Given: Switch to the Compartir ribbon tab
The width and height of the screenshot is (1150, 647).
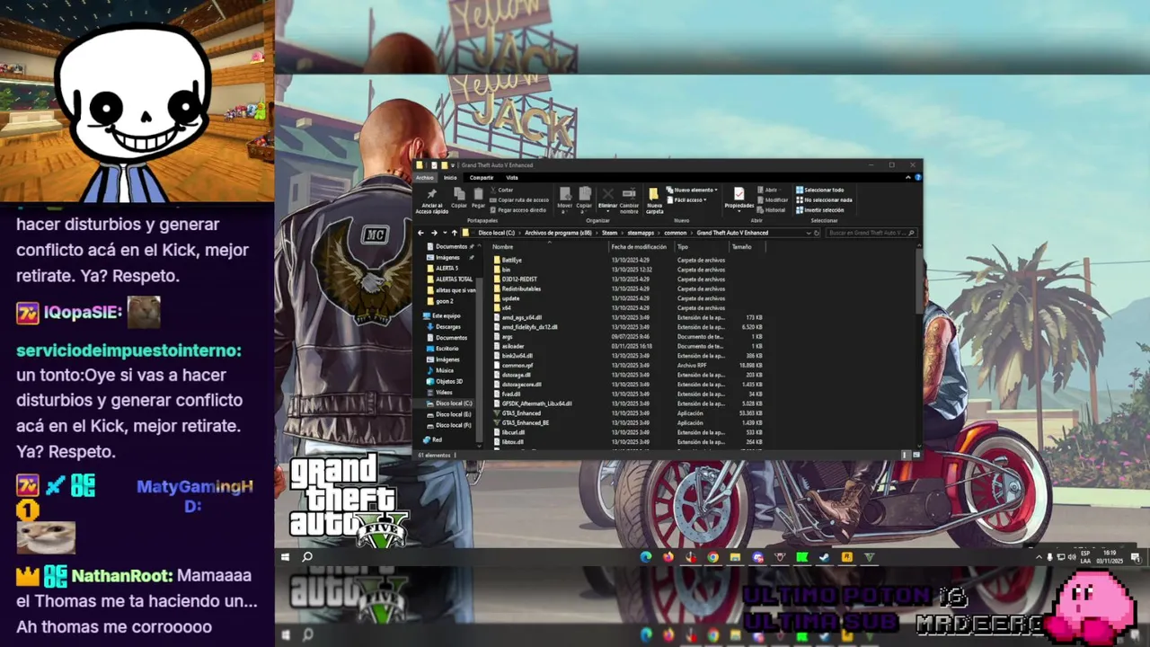Looking at the screenshot, I should (x=482, y=177).
